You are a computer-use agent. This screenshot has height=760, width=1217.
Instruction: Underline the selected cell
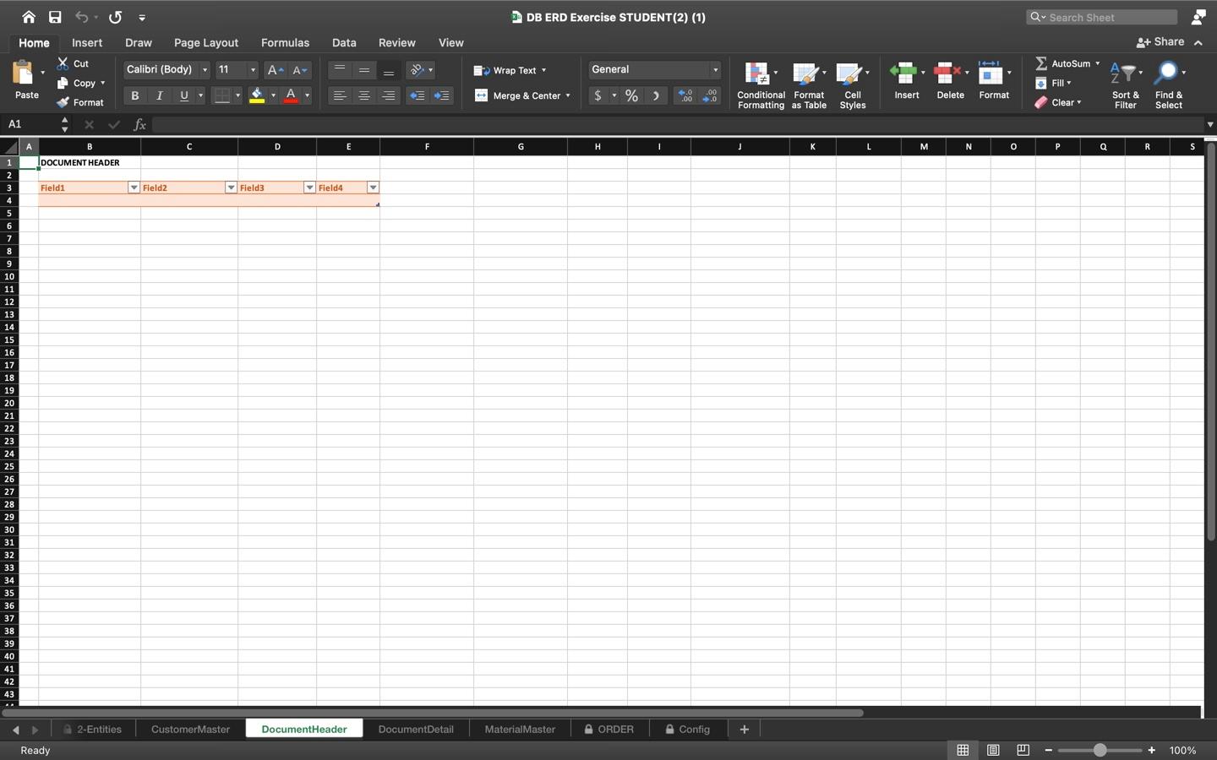pos(183,95)
